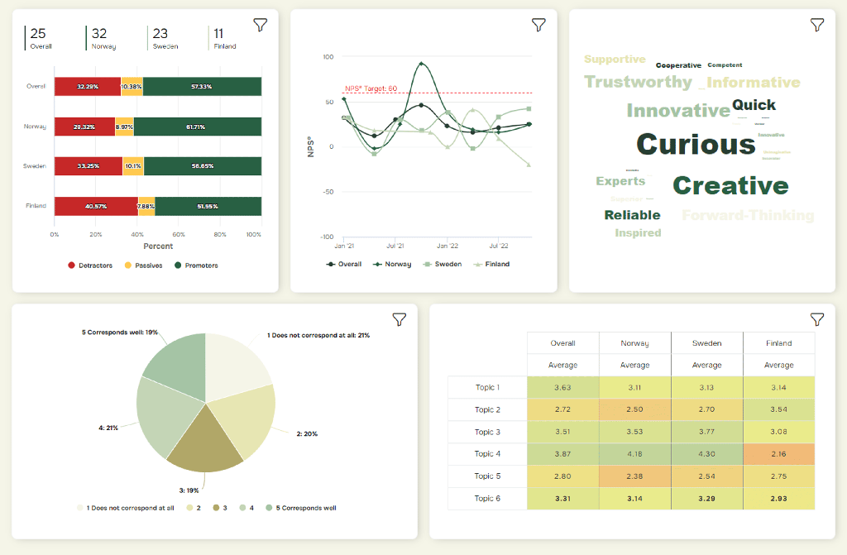This screenshot has height=555, width=847.
Task: Click the '25 Overall' KPI summary
Action: [x=40, y=37]
